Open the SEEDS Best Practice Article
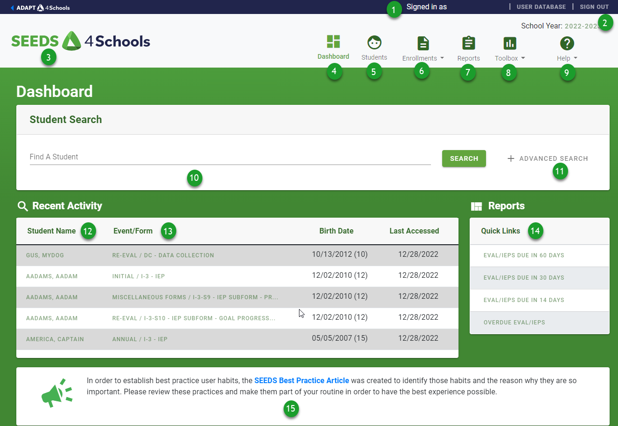Viewport: 618px width, 426px height. pos(302,381)
